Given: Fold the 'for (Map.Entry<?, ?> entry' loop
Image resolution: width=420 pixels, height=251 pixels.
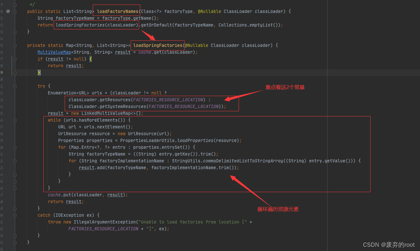Looking at the screenshot, I should [x=15, y=147].
